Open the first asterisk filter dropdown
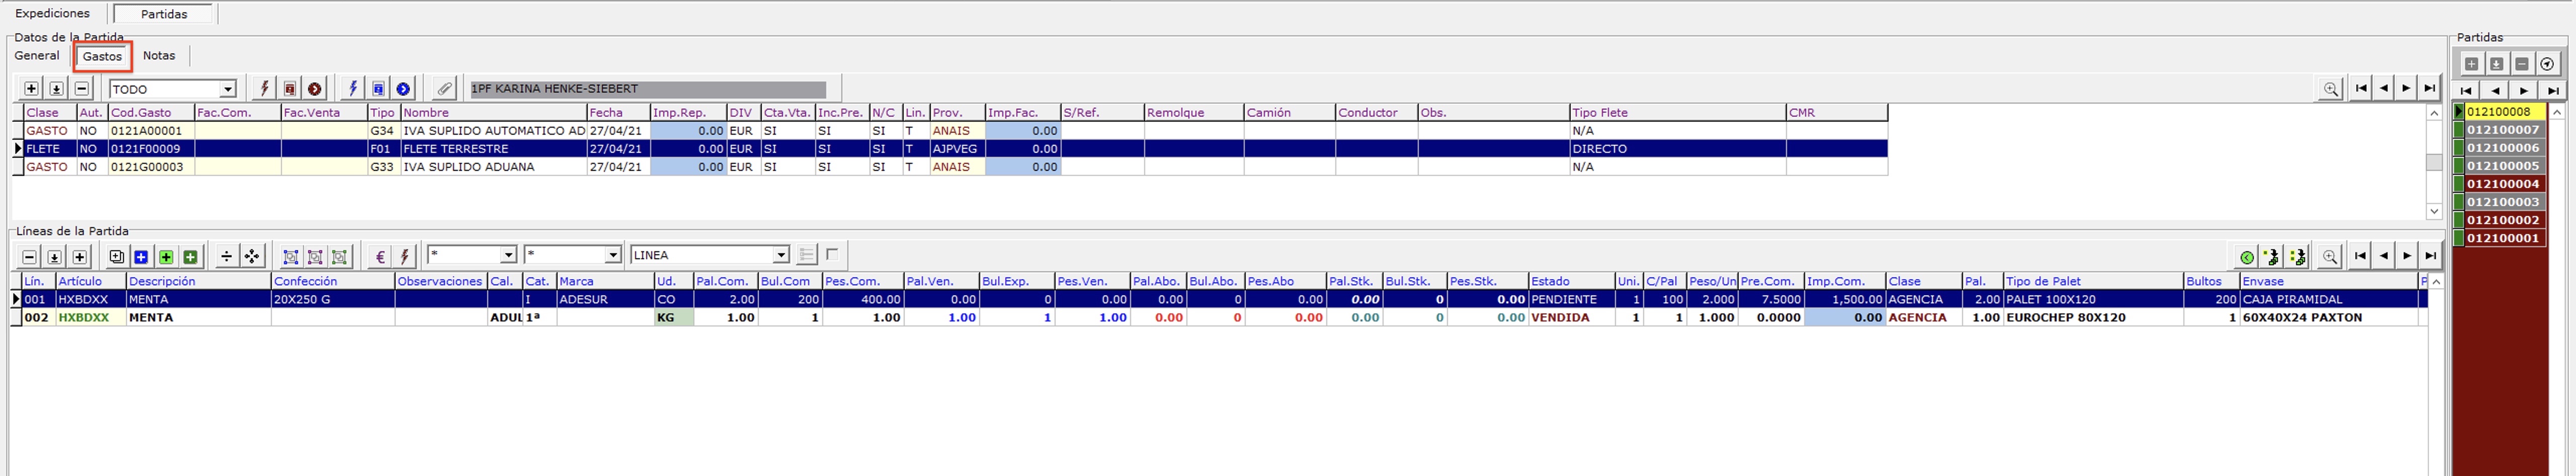This screenshot has width=2576, height=476. click(508, 256)
